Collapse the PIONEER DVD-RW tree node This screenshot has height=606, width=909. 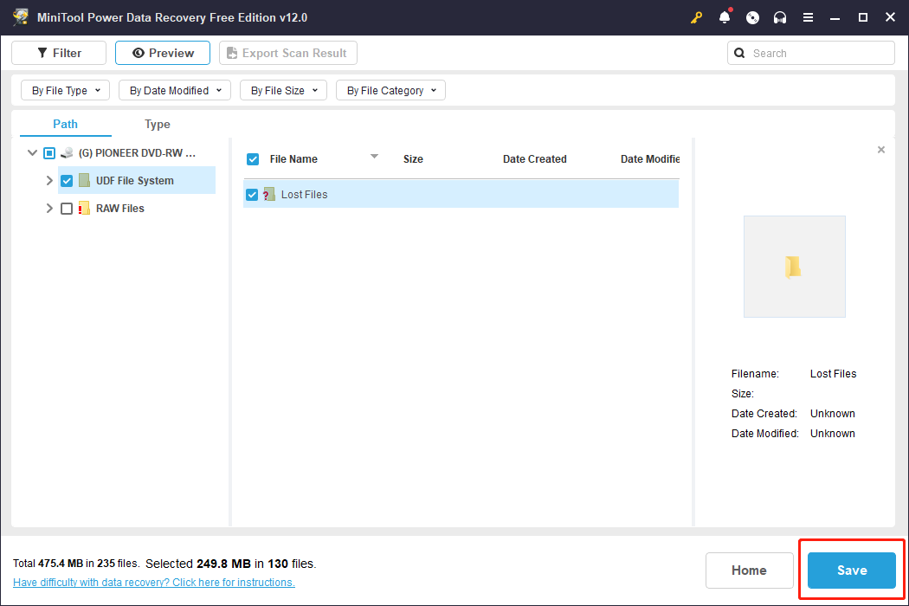click(x=33, y=153)
